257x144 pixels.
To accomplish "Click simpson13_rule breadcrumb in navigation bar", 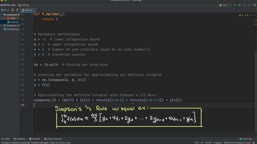I will point(8,5).
